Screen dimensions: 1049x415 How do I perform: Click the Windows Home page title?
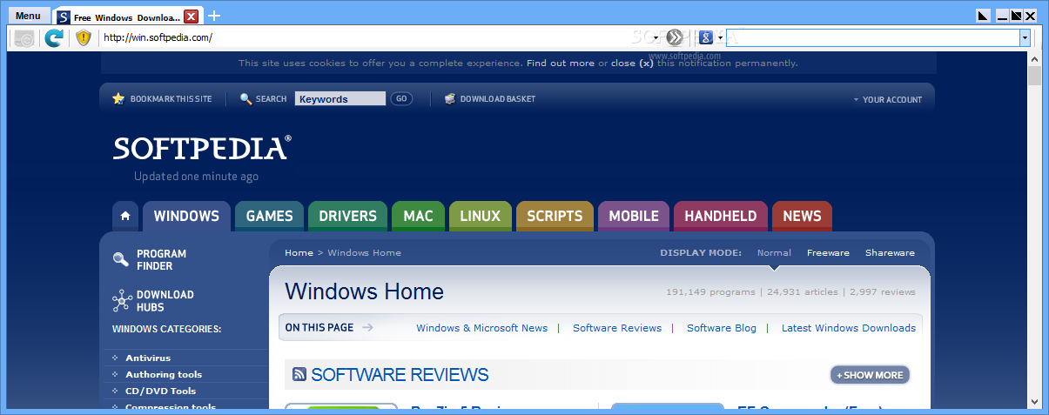click(x=364, y=291)
